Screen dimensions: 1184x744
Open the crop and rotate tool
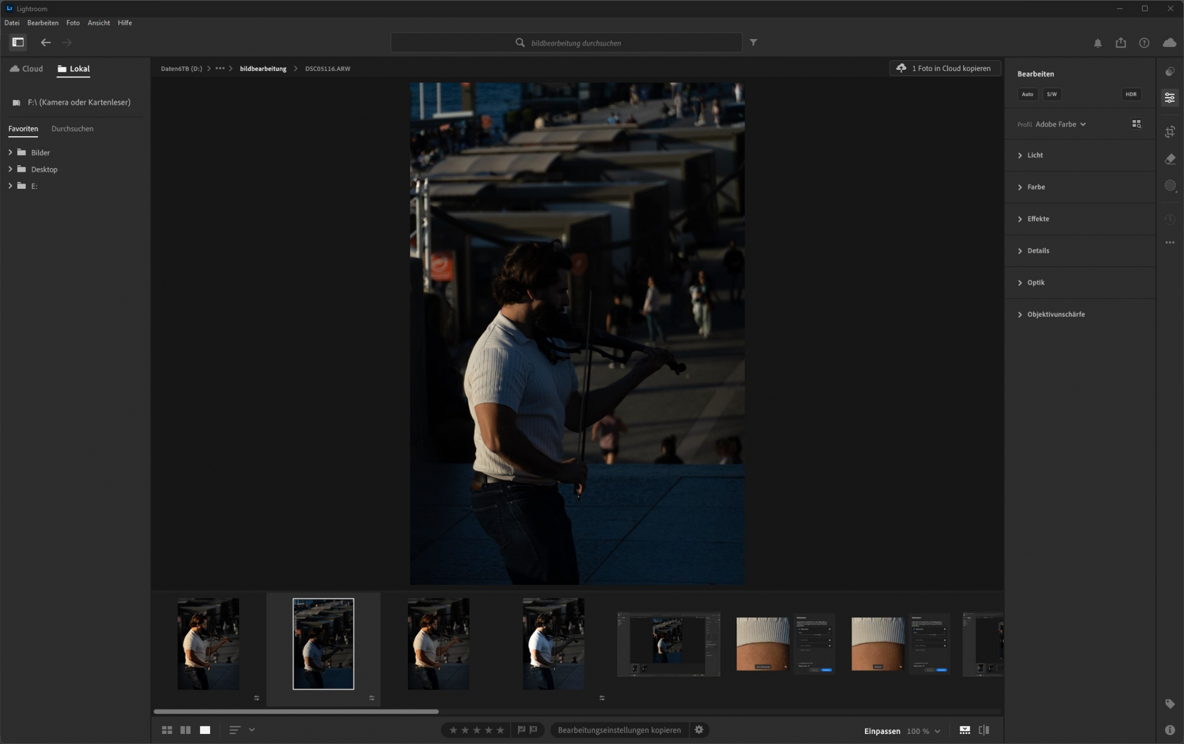pyautogui.click(x=1170, y=131)
